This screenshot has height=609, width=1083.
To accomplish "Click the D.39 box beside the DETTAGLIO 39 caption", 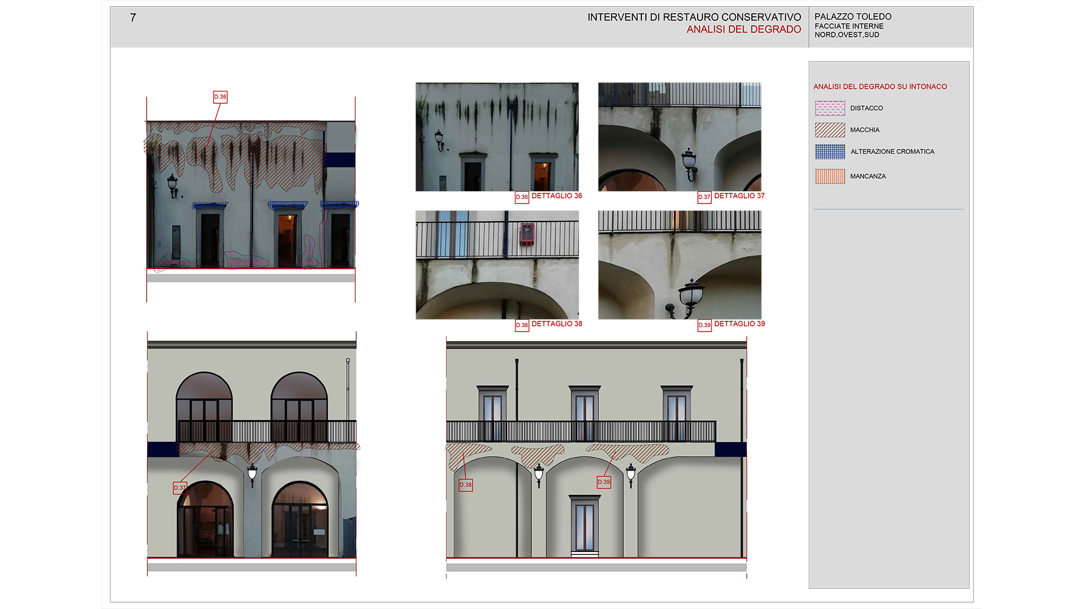I will click(x=705, y=325).
